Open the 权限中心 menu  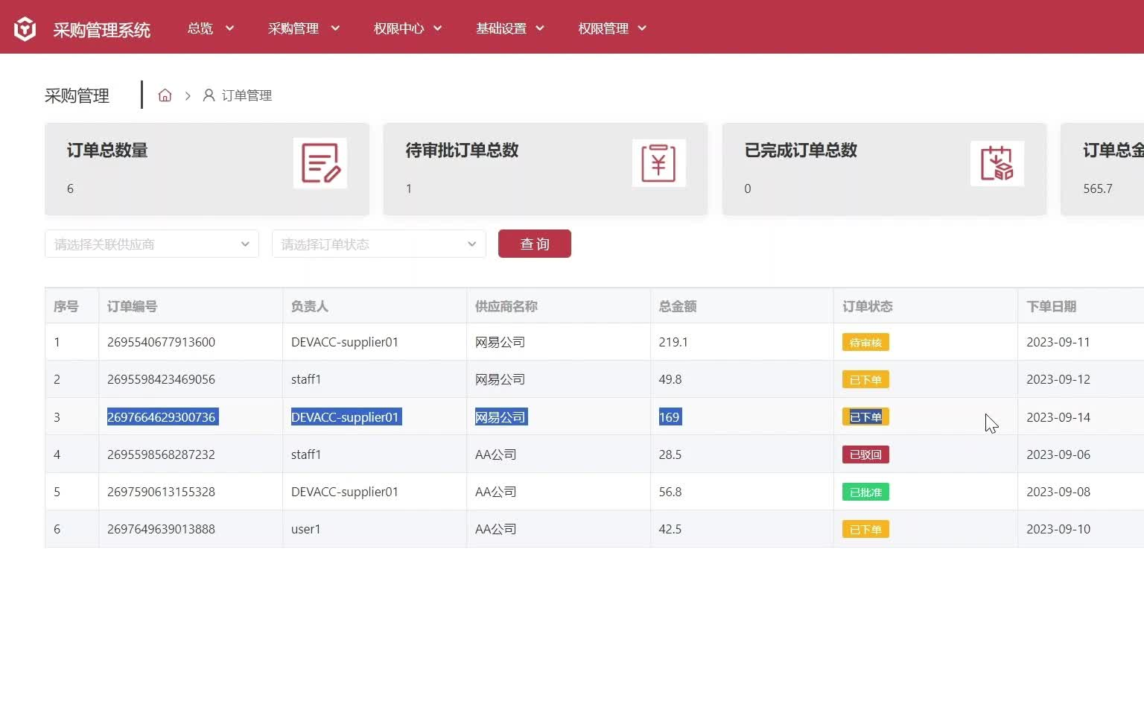(408, 28)
